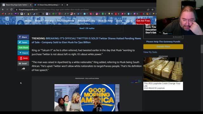Visit the Store link
This screenshot has height=114, width=203.
click(x=119, y=21)
